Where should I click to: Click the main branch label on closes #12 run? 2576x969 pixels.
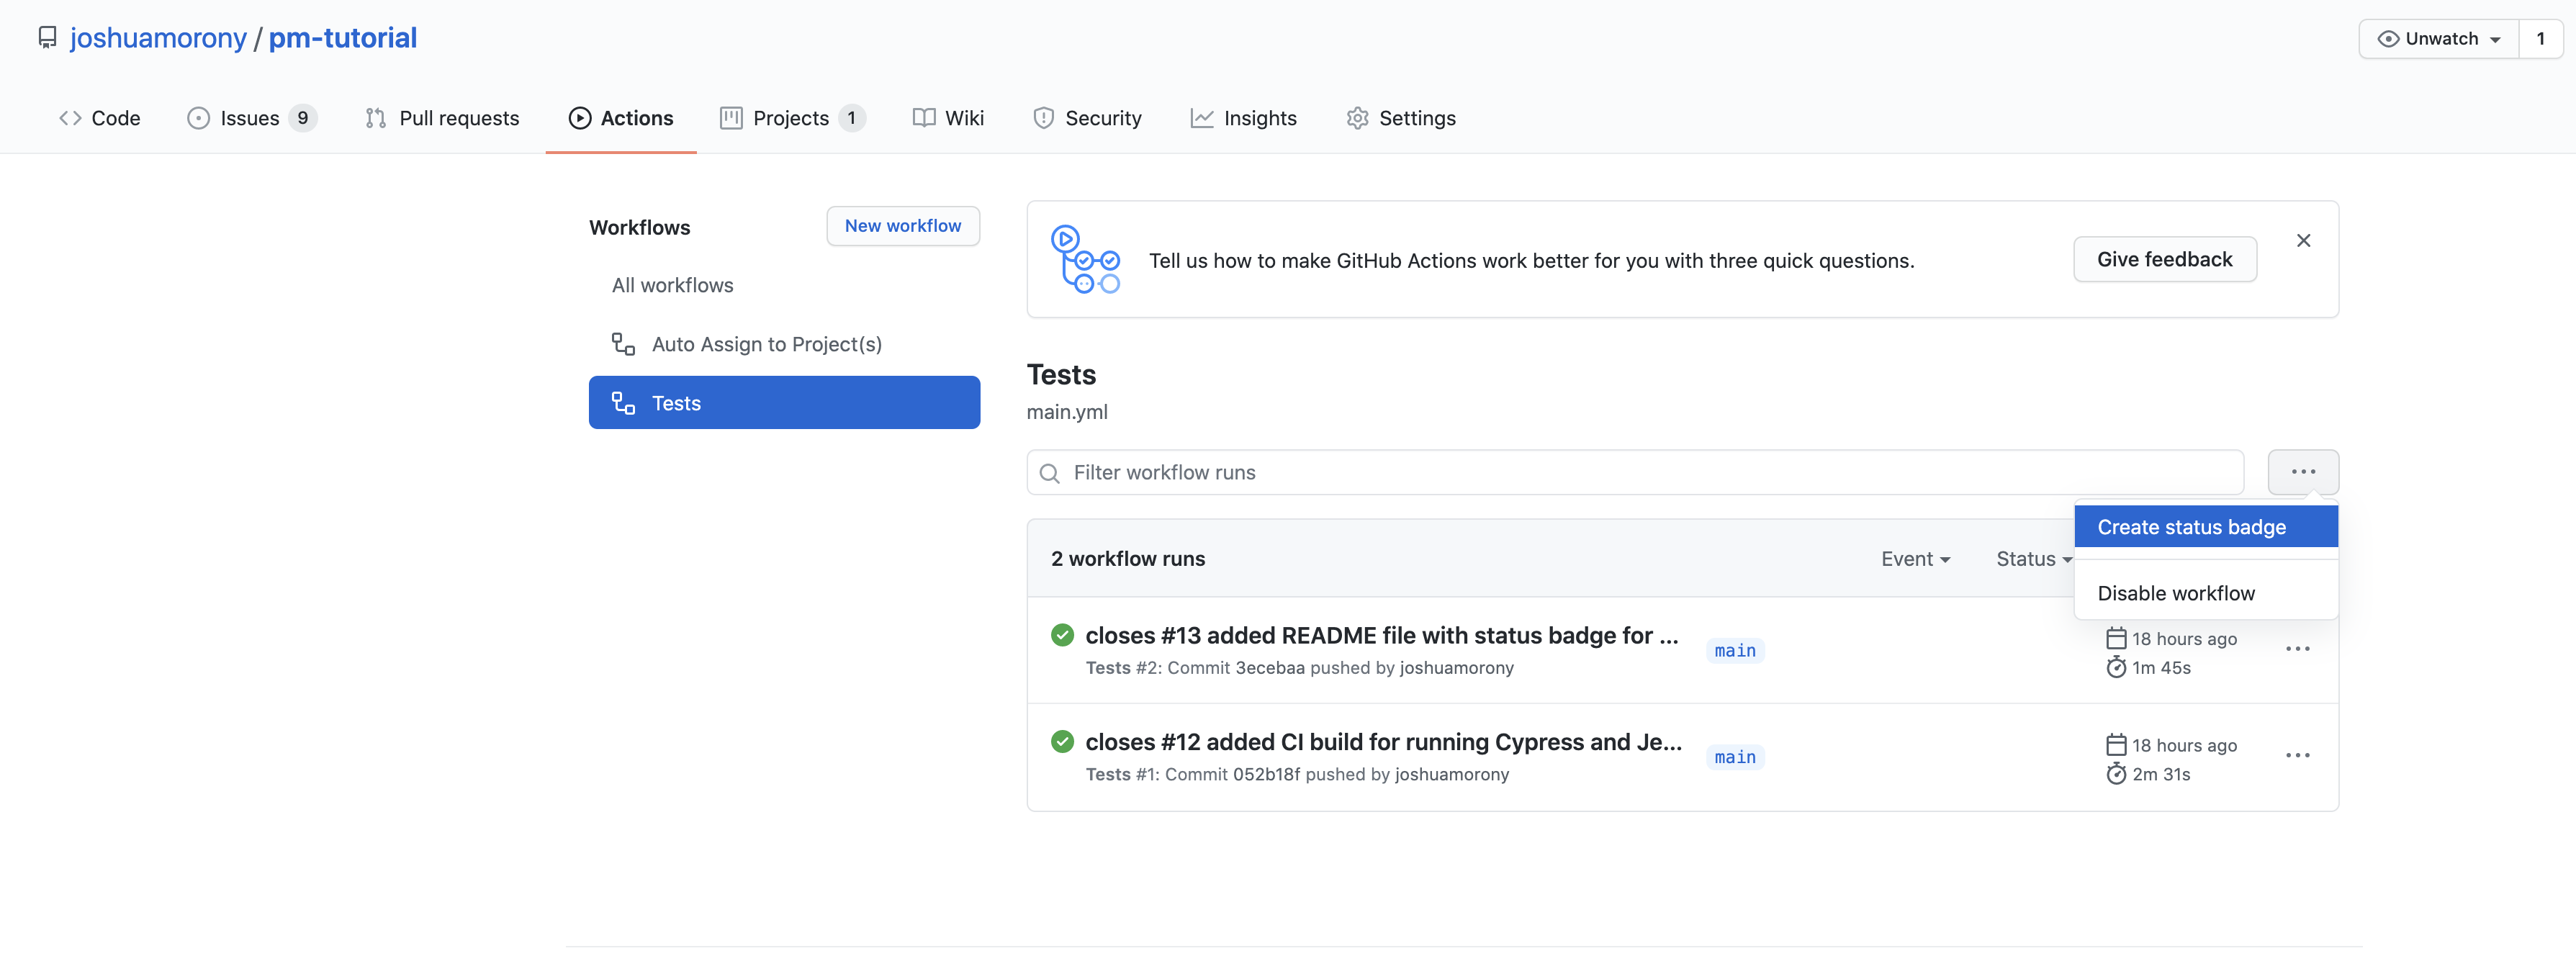coord(1735,757)
